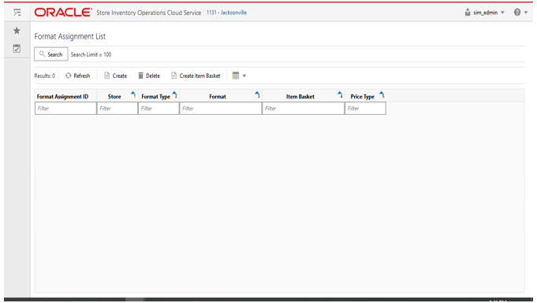The width and height of the screenshot is (537, 303).
Task: Click Create Item Basket button
Action: 196,76
